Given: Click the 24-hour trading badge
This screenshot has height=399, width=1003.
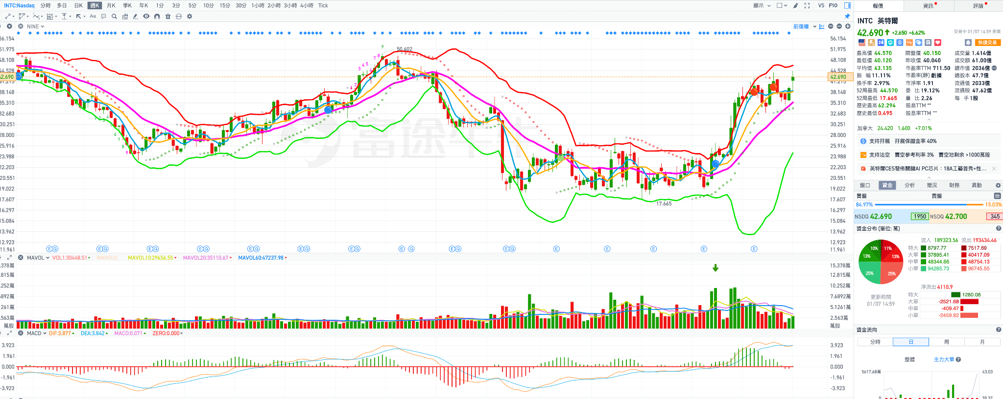Looking at the screenshot, I should 881,43.
